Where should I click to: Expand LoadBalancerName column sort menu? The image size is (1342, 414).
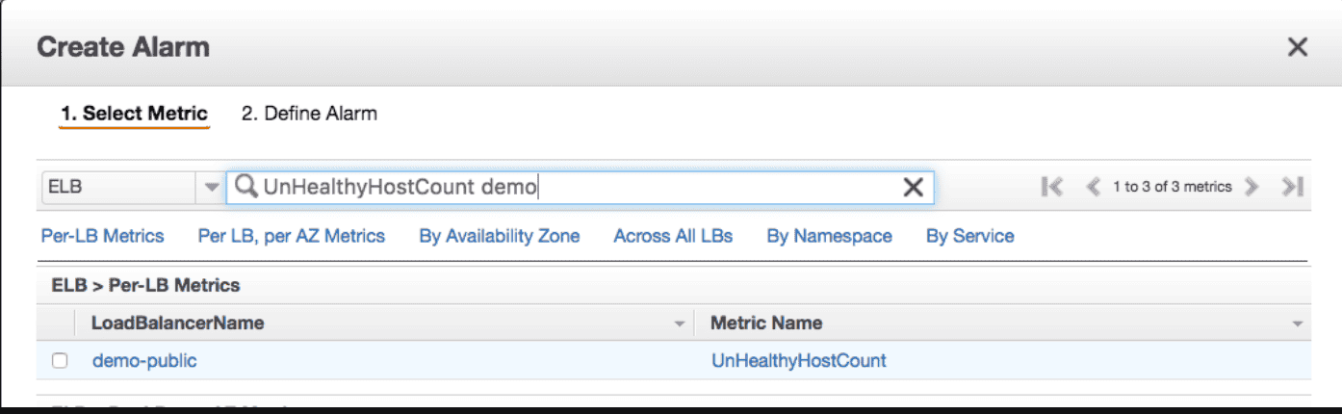[x=680, y=323]
